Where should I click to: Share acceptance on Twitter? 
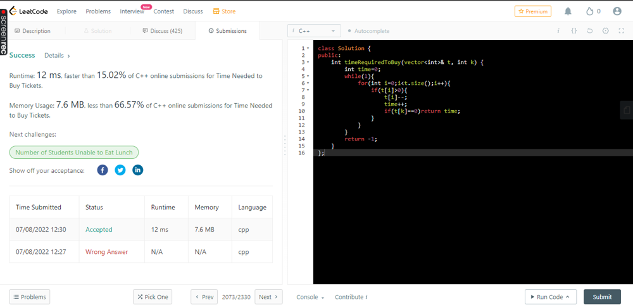(120, 170)
